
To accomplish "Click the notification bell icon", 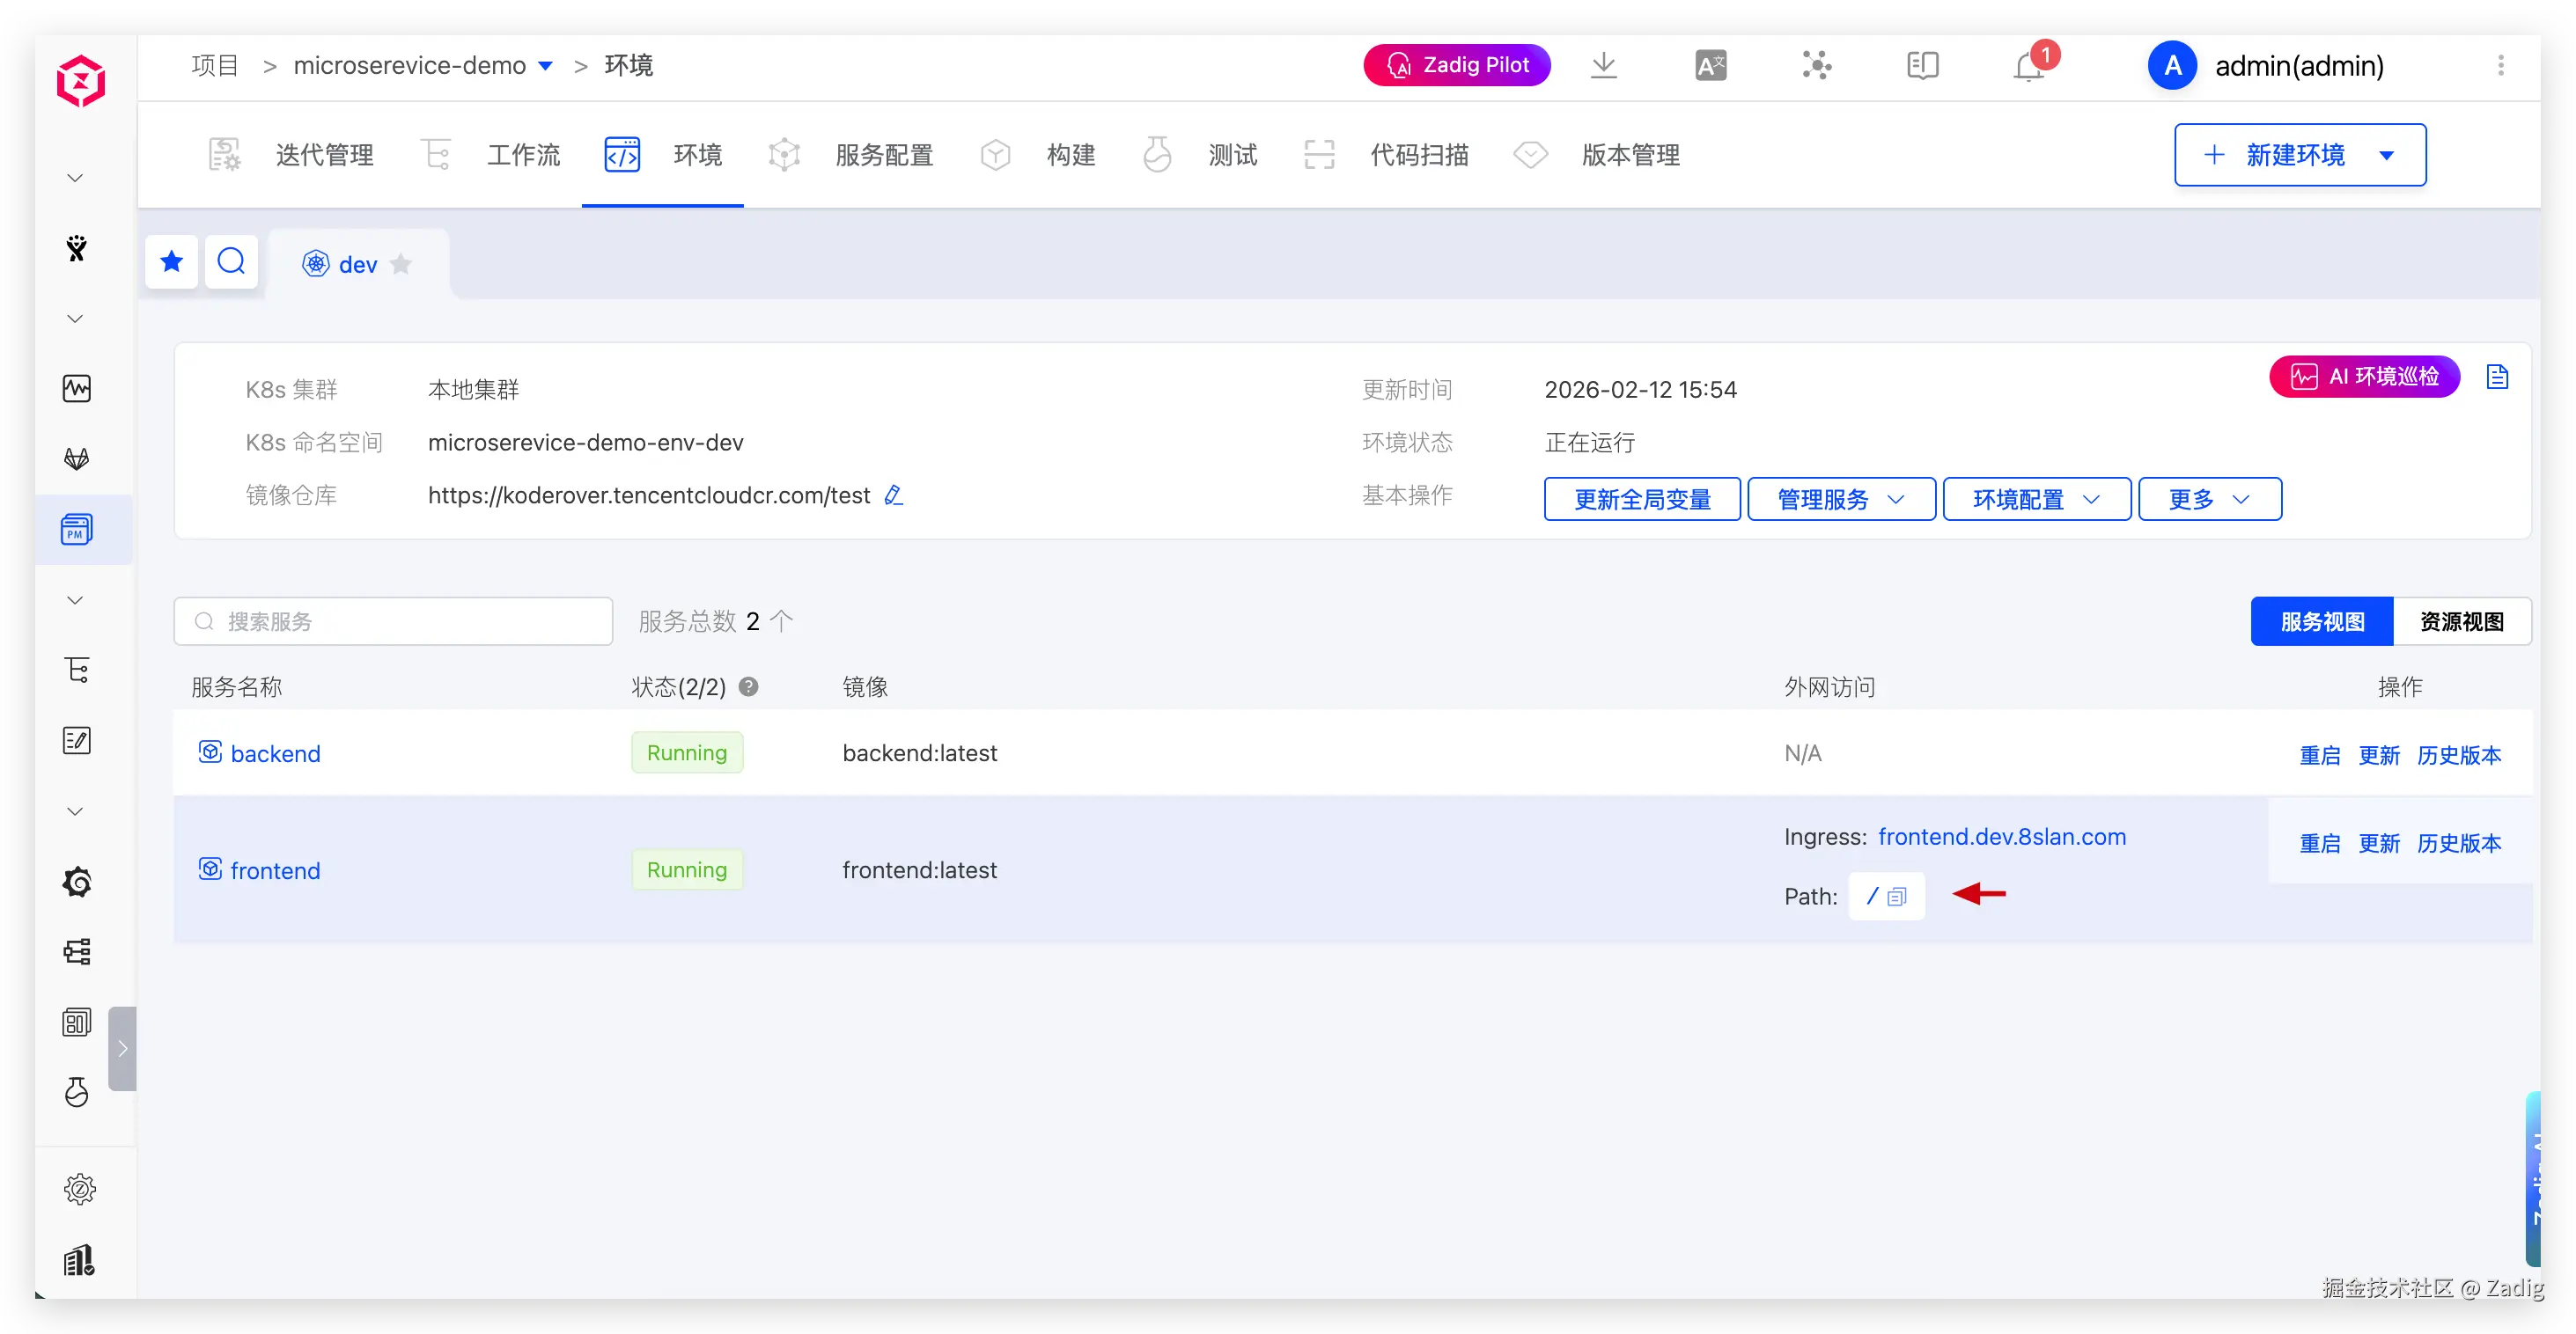I will tap(2028, 67).
